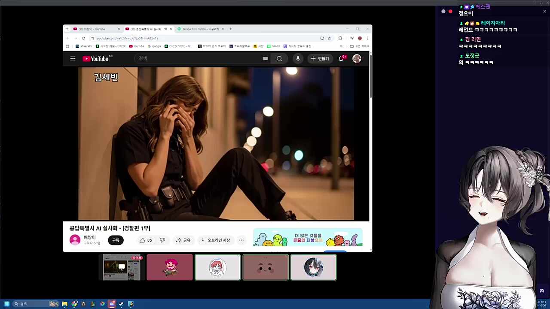Bookmark the page with the star icon
Screen dimensions: 550x309
[x=329, y=38]
